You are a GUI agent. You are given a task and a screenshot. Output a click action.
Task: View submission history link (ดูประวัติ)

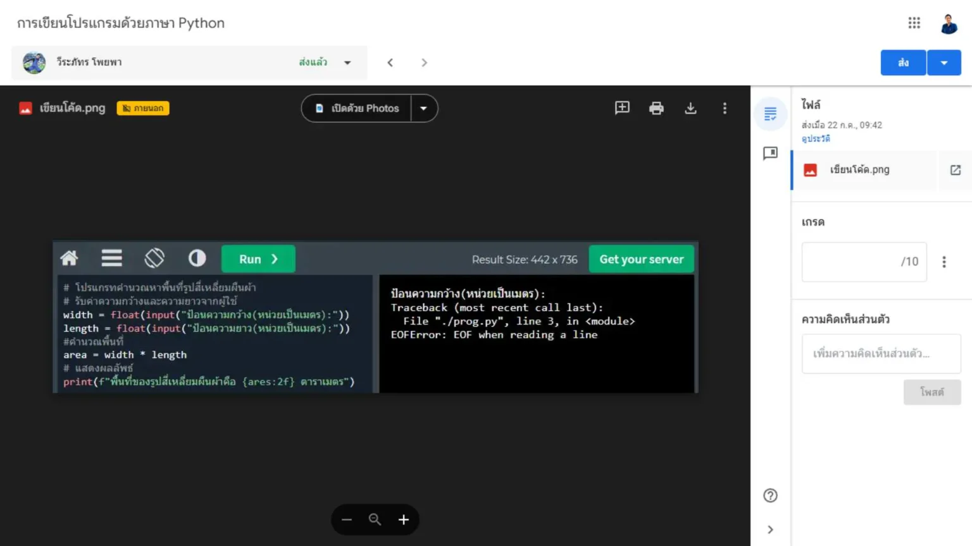coord(816,138)
